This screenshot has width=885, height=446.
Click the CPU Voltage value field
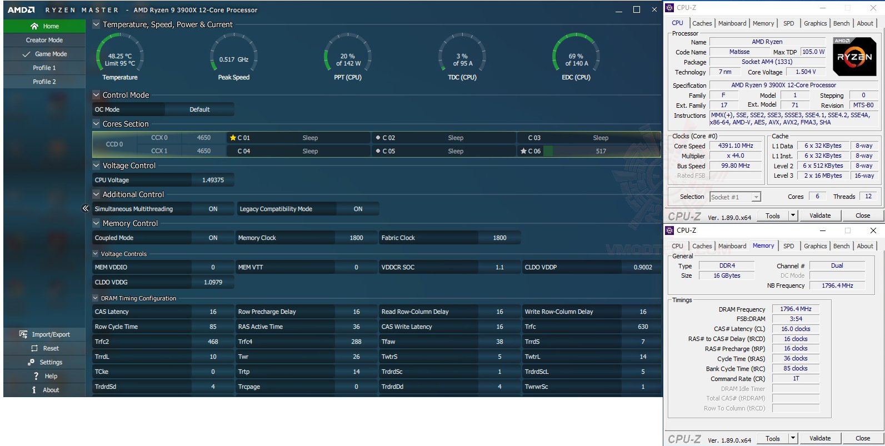[213, 180]
